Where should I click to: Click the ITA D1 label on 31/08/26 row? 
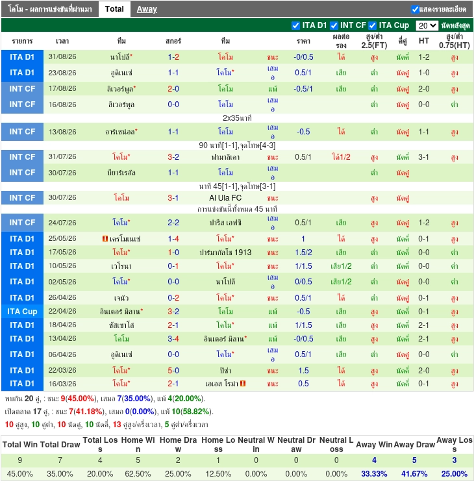[22, 57]
